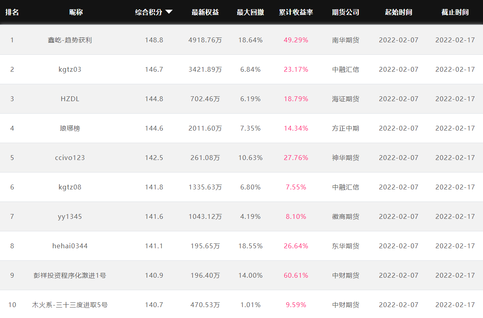The height and width of the screenshot is (318, 483).
Task: Select the 昵称 column header
Action: pos(76,12)
